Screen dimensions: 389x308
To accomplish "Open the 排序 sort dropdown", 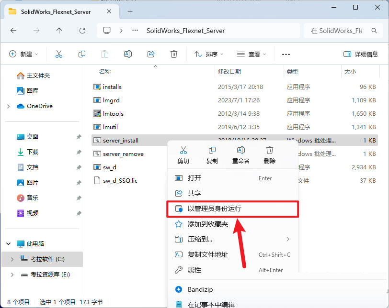I will 209,54.
